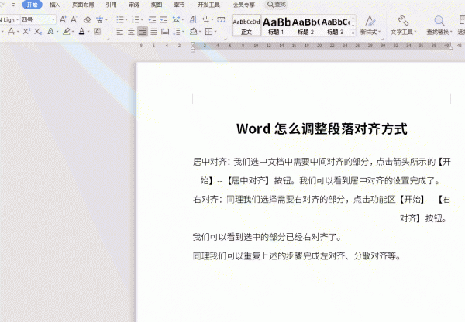The height and width of the screenshot is (322, 465).
Task: Apply paragraph shading fill
Action: click(x=193, y=31)
